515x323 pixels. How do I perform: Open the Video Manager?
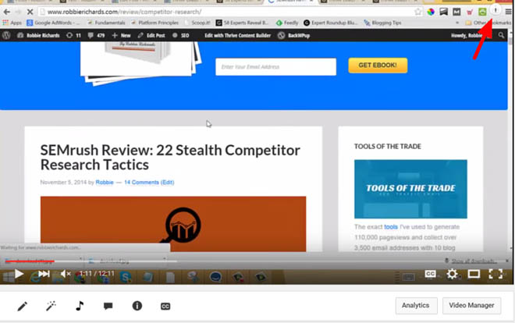click(x=471, y=307)
